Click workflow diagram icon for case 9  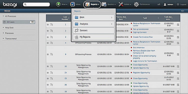[x=52, y=55]
